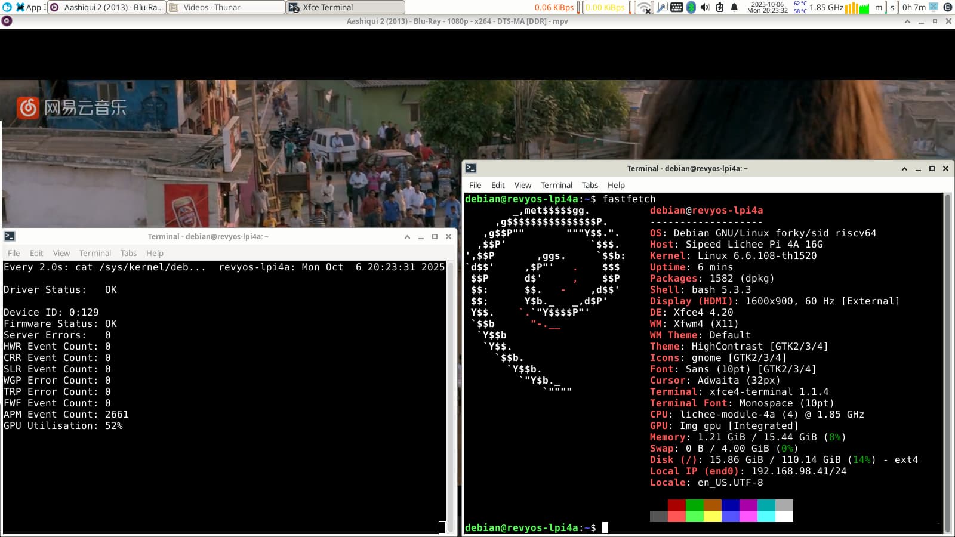Viewport: 955px width, 537px height.
Task: Click the magnifier icon in system tray
Action: [662, 7]
